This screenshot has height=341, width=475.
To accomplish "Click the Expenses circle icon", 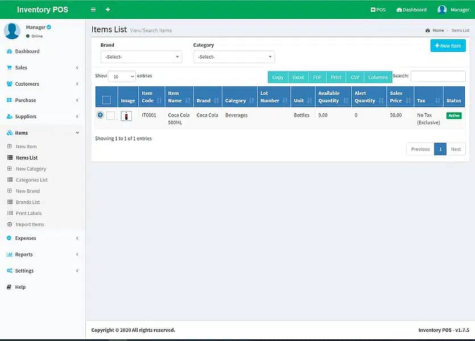I will coord(9,238).
